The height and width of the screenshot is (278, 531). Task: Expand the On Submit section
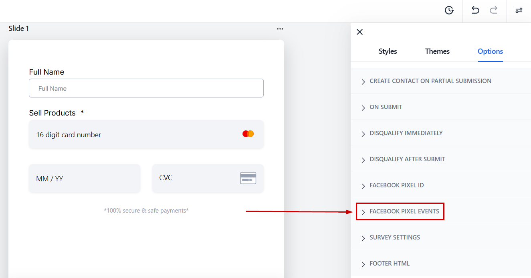pos(441,107)
